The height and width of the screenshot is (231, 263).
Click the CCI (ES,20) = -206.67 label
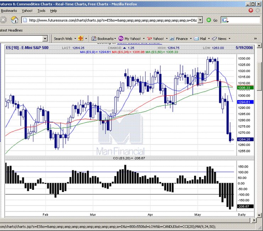tap(129, 158)
